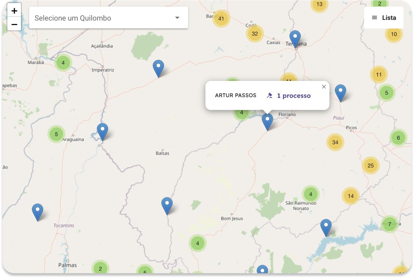Zoom out the map with minus button
The height and width of the screenshot is (278, 414).
[14, 24]
